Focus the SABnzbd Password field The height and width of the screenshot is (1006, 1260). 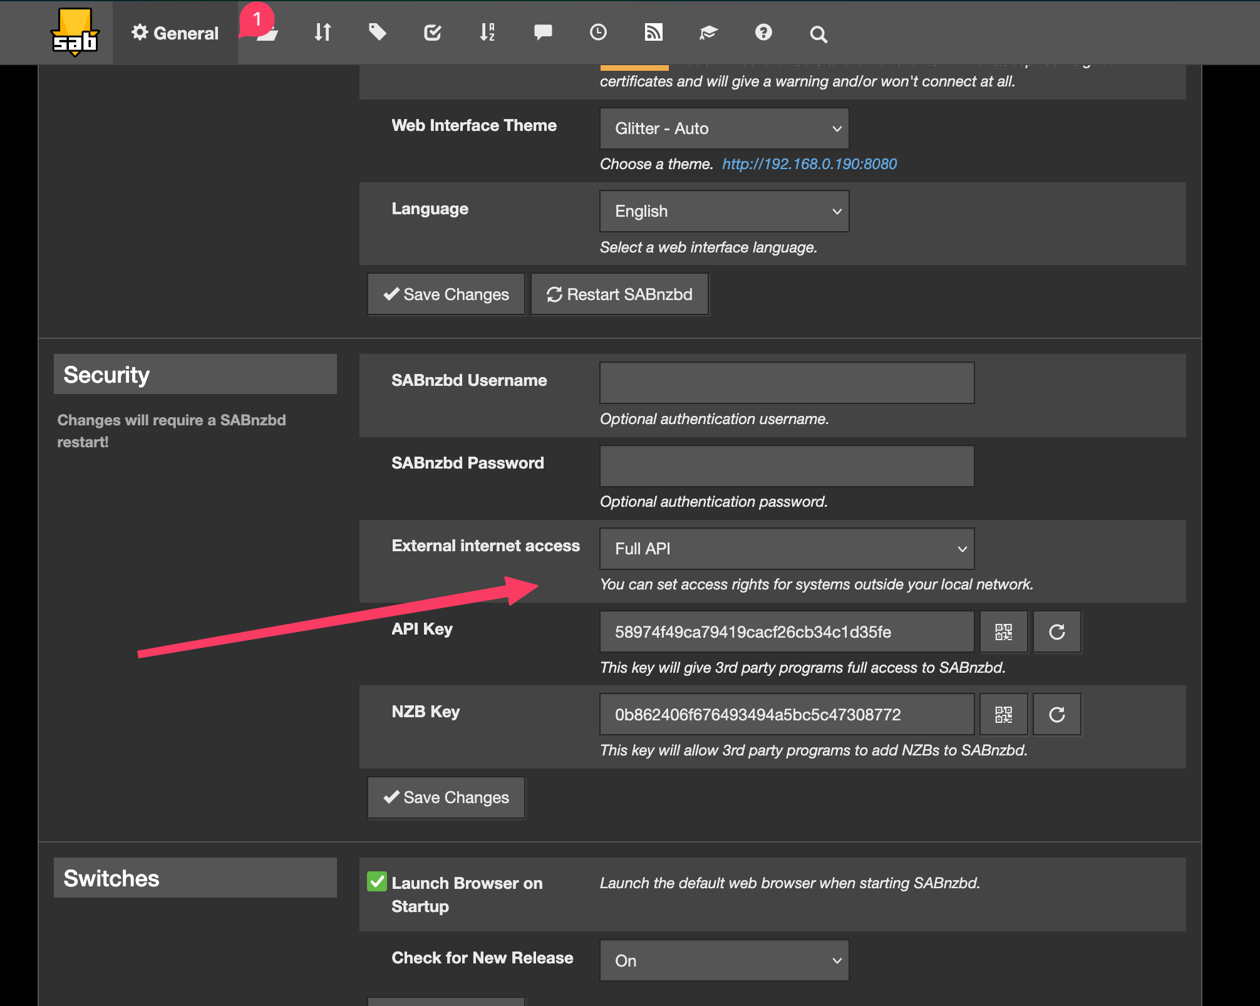[x=787, y=465]
